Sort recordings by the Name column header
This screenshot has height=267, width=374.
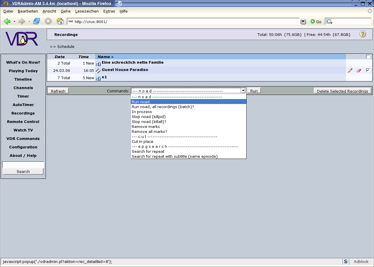coord(104,57)
